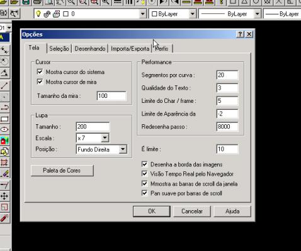Click the Hatch tool icon
Viewport: 301px width, 251px height.
tap(4, 163)
